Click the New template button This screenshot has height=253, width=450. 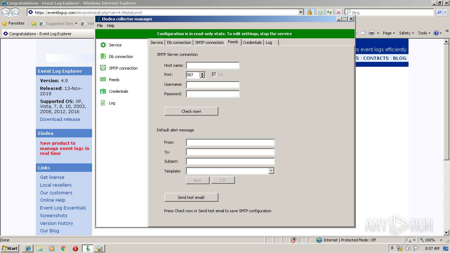(198, 180)
